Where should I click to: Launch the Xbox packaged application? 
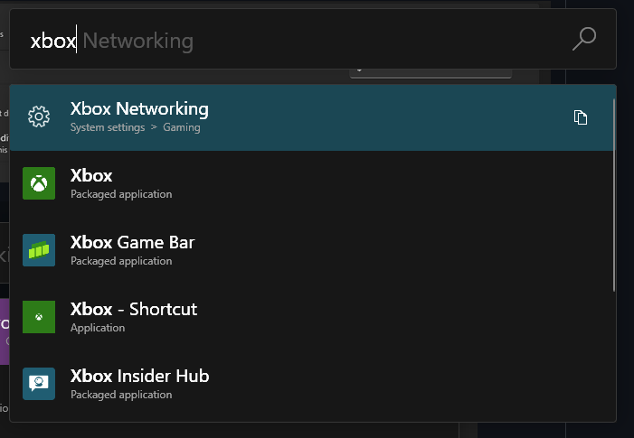pyautogui.click(x=313, y=183)
